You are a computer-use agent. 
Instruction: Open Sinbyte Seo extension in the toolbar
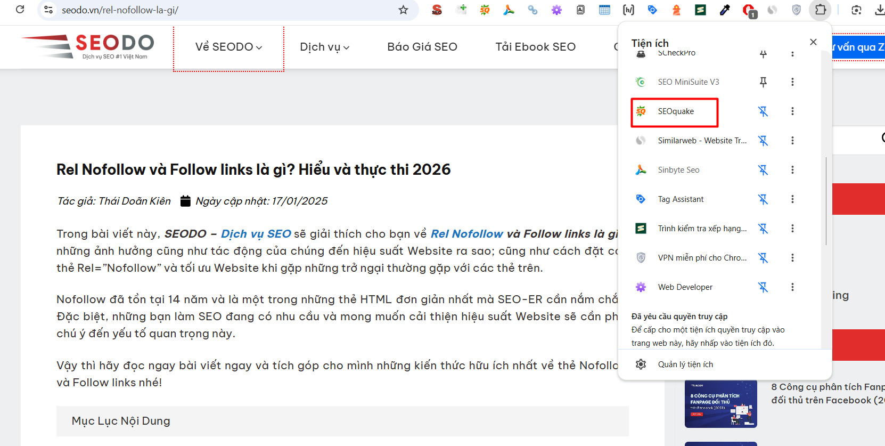coord(509,10)
